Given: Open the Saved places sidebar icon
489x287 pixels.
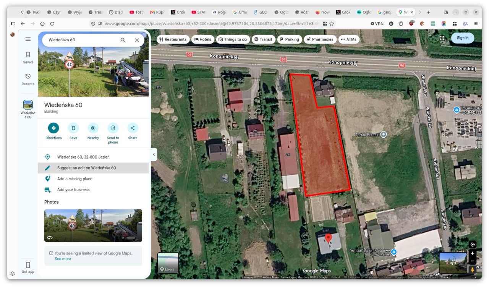Looking at the screenshot, I should 28,57.
